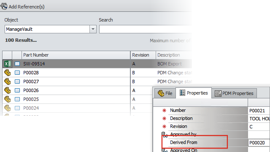
Task: Click the blue window icon for P00027
Action: (x=17, y=81)
